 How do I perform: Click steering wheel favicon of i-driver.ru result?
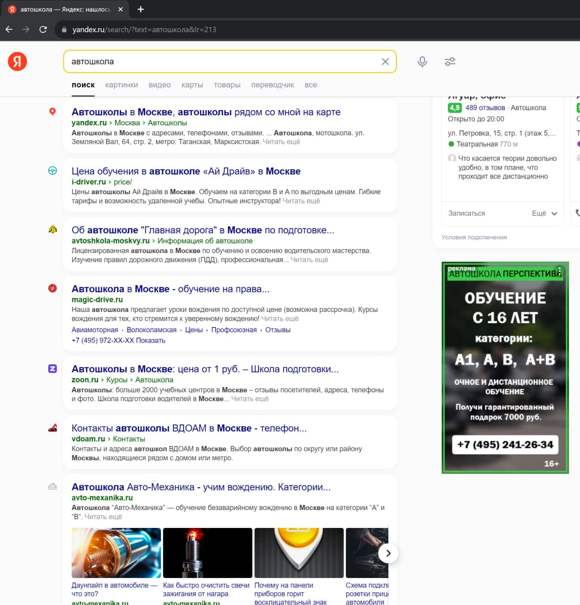[x=53, y=171]
